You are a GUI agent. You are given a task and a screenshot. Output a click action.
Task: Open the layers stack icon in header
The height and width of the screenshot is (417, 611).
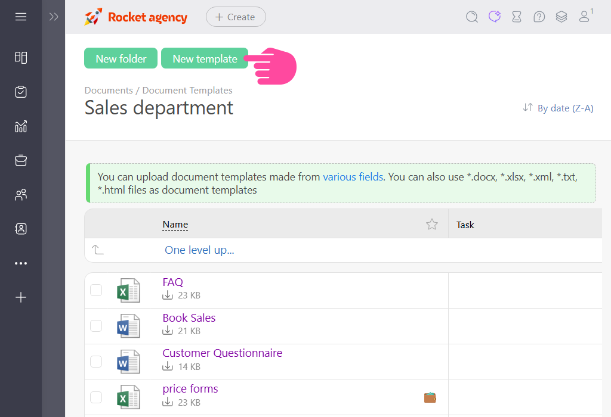coord(561,17)
